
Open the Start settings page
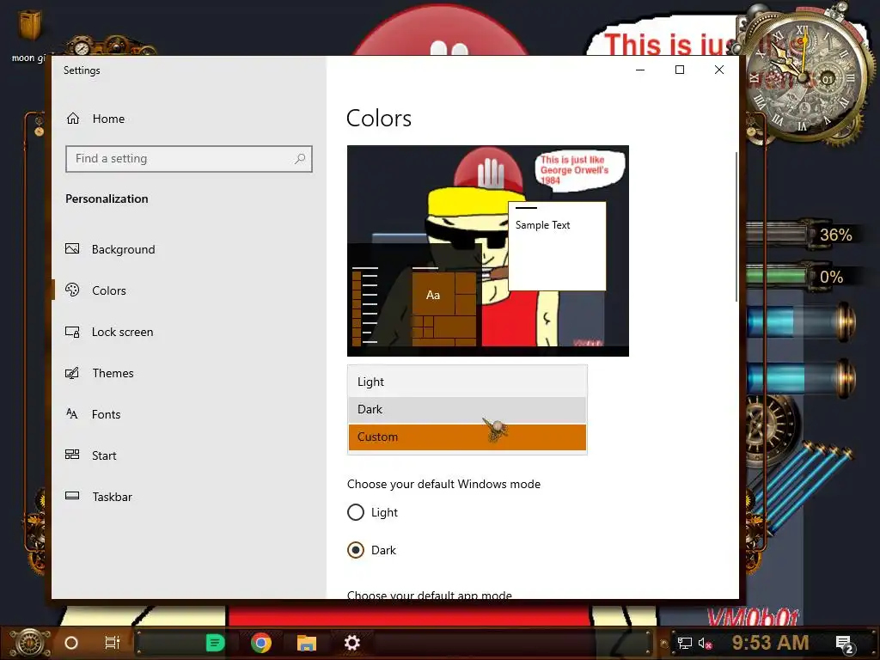(x=104, y=455)
